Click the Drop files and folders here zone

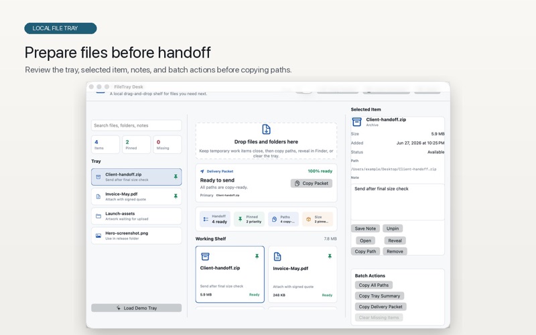(266, 141)
